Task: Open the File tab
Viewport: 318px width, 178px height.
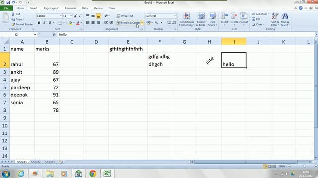Action: coord(6,8)
